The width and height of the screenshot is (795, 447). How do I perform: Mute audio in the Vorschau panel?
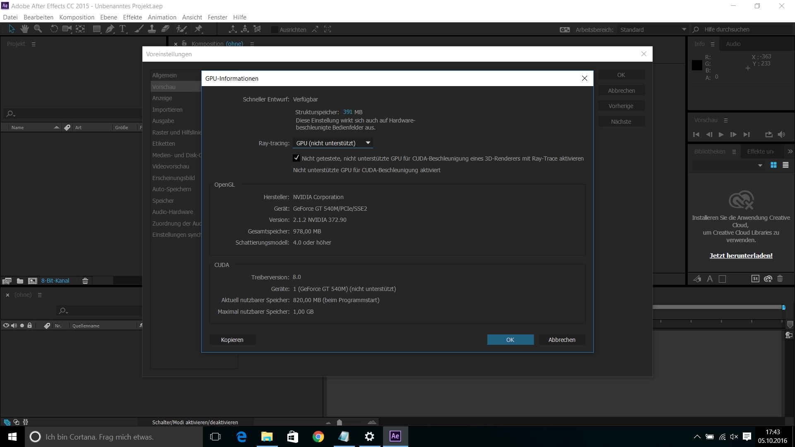click(x=781, y=135)
